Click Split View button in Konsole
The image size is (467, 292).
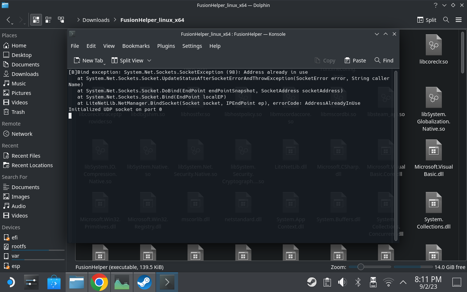127,61
